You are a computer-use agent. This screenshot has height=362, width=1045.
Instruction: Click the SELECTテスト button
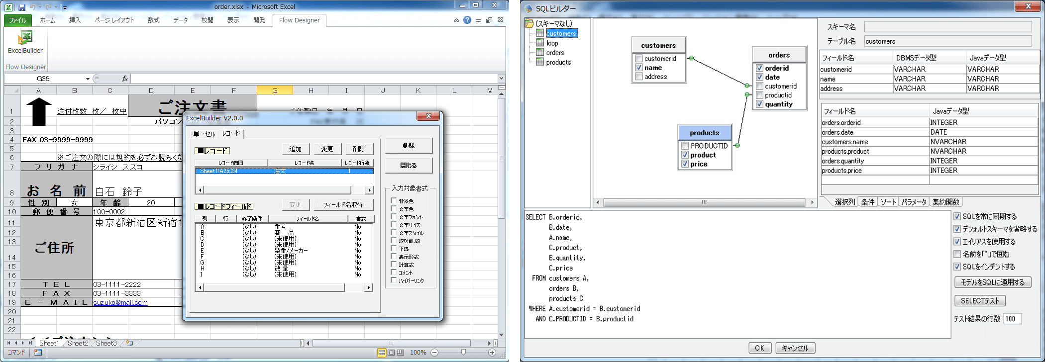[980, 301]
